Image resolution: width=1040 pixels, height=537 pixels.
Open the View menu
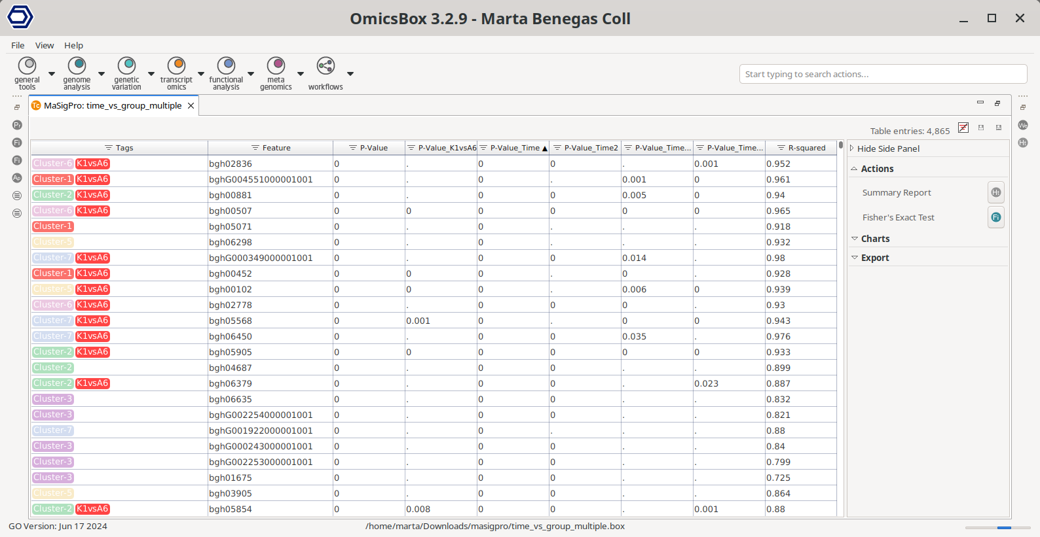tap(45, 45)
